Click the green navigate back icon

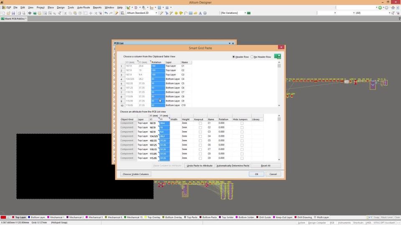[380, 7]
